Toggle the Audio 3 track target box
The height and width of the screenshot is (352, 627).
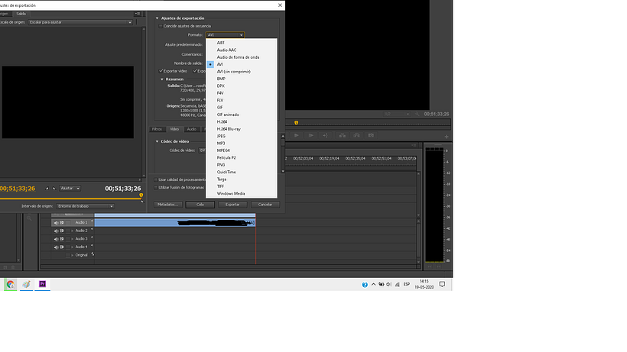click(x=67, y=239)
